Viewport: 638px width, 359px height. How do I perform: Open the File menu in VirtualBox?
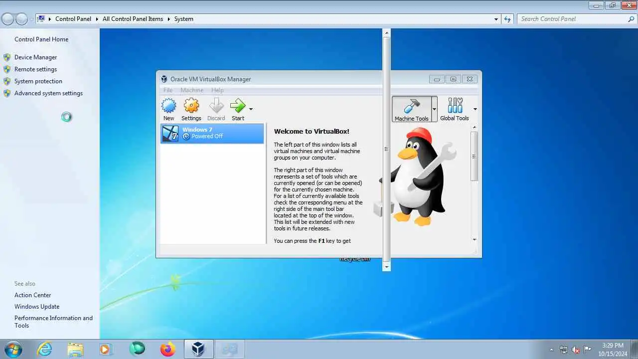(x=168, y=90)
